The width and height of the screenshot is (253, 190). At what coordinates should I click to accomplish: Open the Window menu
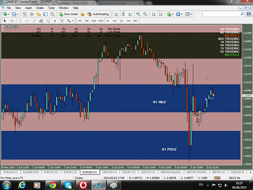point(64,8)
